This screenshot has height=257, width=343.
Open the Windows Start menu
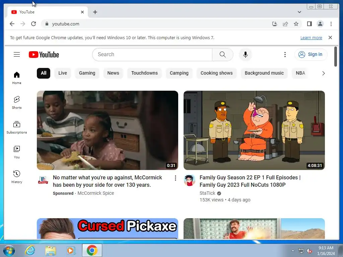tap(9, 250)
